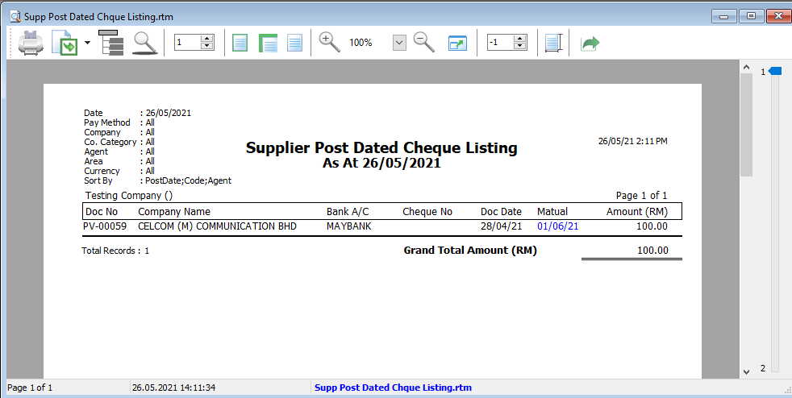Viewport: 792px width, 398px height.
Task: Click Sort By PostDate;Code;Agent value
Action: tap(188, 180)
